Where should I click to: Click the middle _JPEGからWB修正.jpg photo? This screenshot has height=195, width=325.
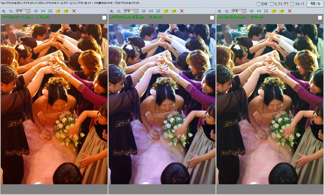click(162, 104)
